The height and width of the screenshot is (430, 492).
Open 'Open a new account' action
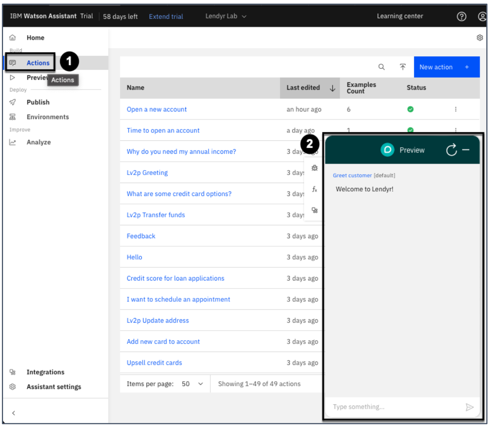[157, 109]
